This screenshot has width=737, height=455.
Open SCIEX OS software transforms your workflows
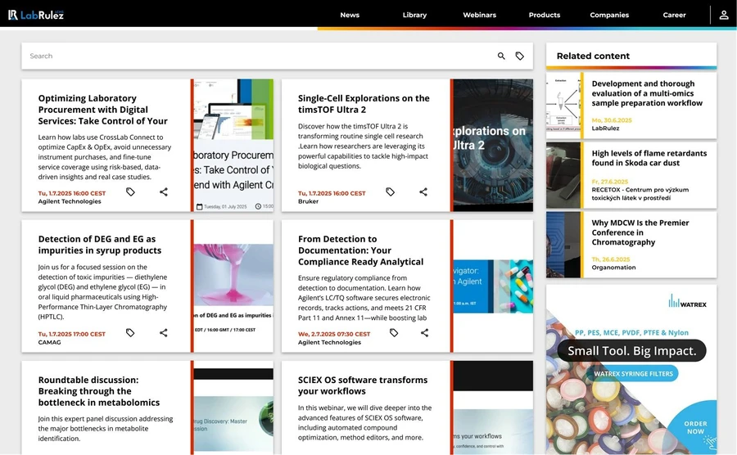pyautogui.click(x=363, y=385)
